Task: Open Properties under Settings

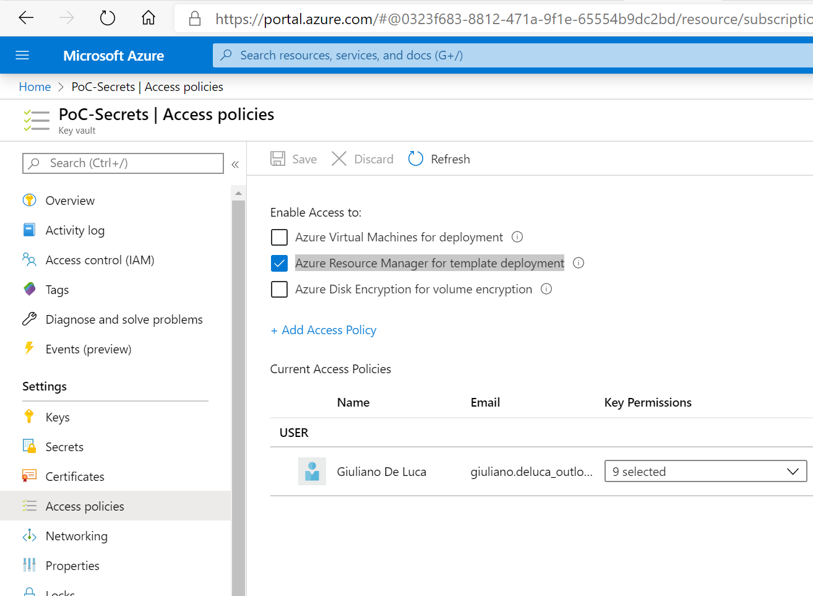Action: pos(72,566)
